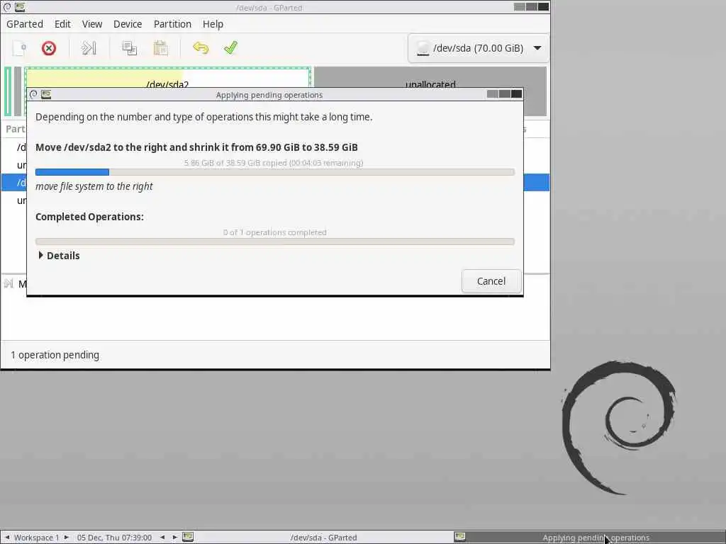Viewport: 726px width, 544px height.
Task: Click Workspace 1 label in taskbar
Action: [x=37, y=538]
